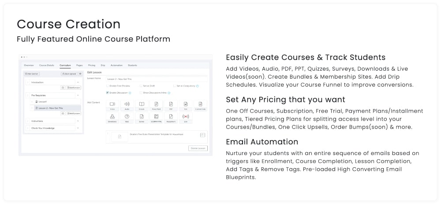Screen dimensions: 441x204
Task: Expand the Check Your Knowledge section
Action: tap(78, 128)
